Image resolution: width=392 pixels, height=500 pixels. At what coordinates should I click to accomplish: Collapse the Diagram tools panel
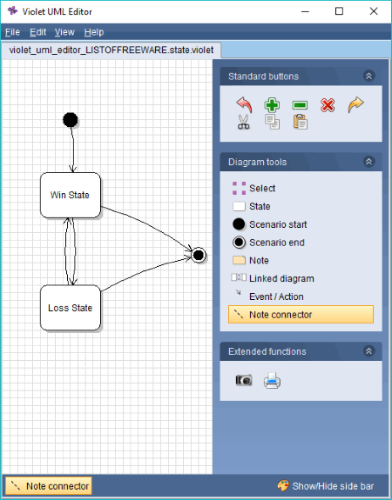point(368,162)
